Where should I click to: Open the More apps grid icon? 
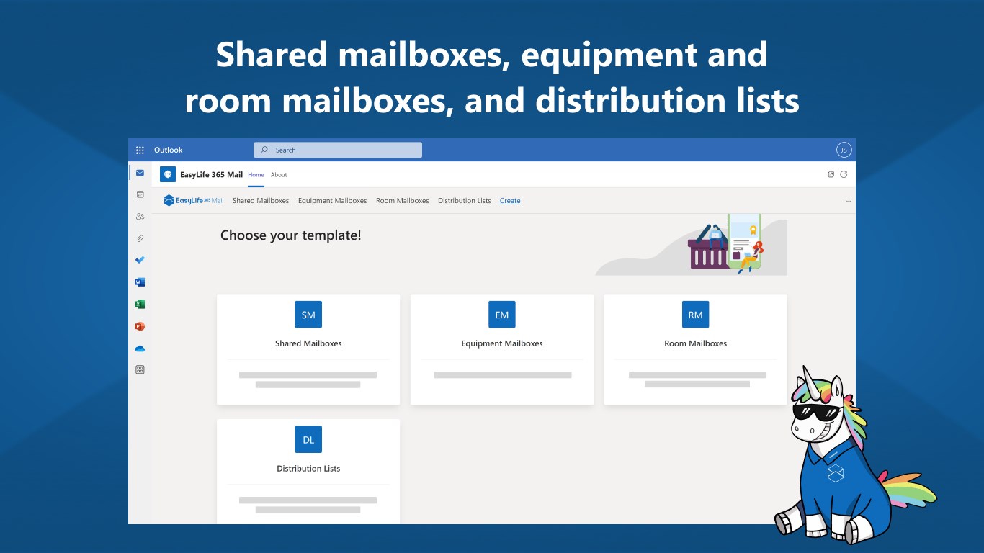140,369
